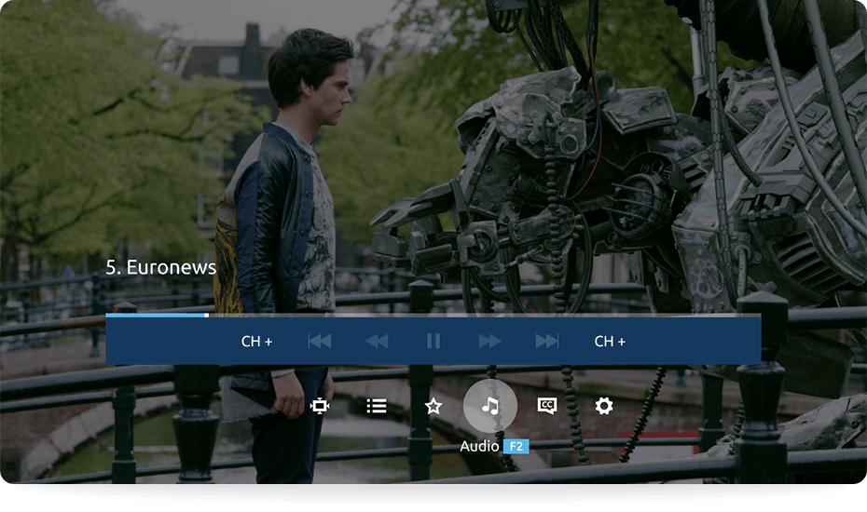Click the F2 shortcut badge

click(x=516, y=446)
